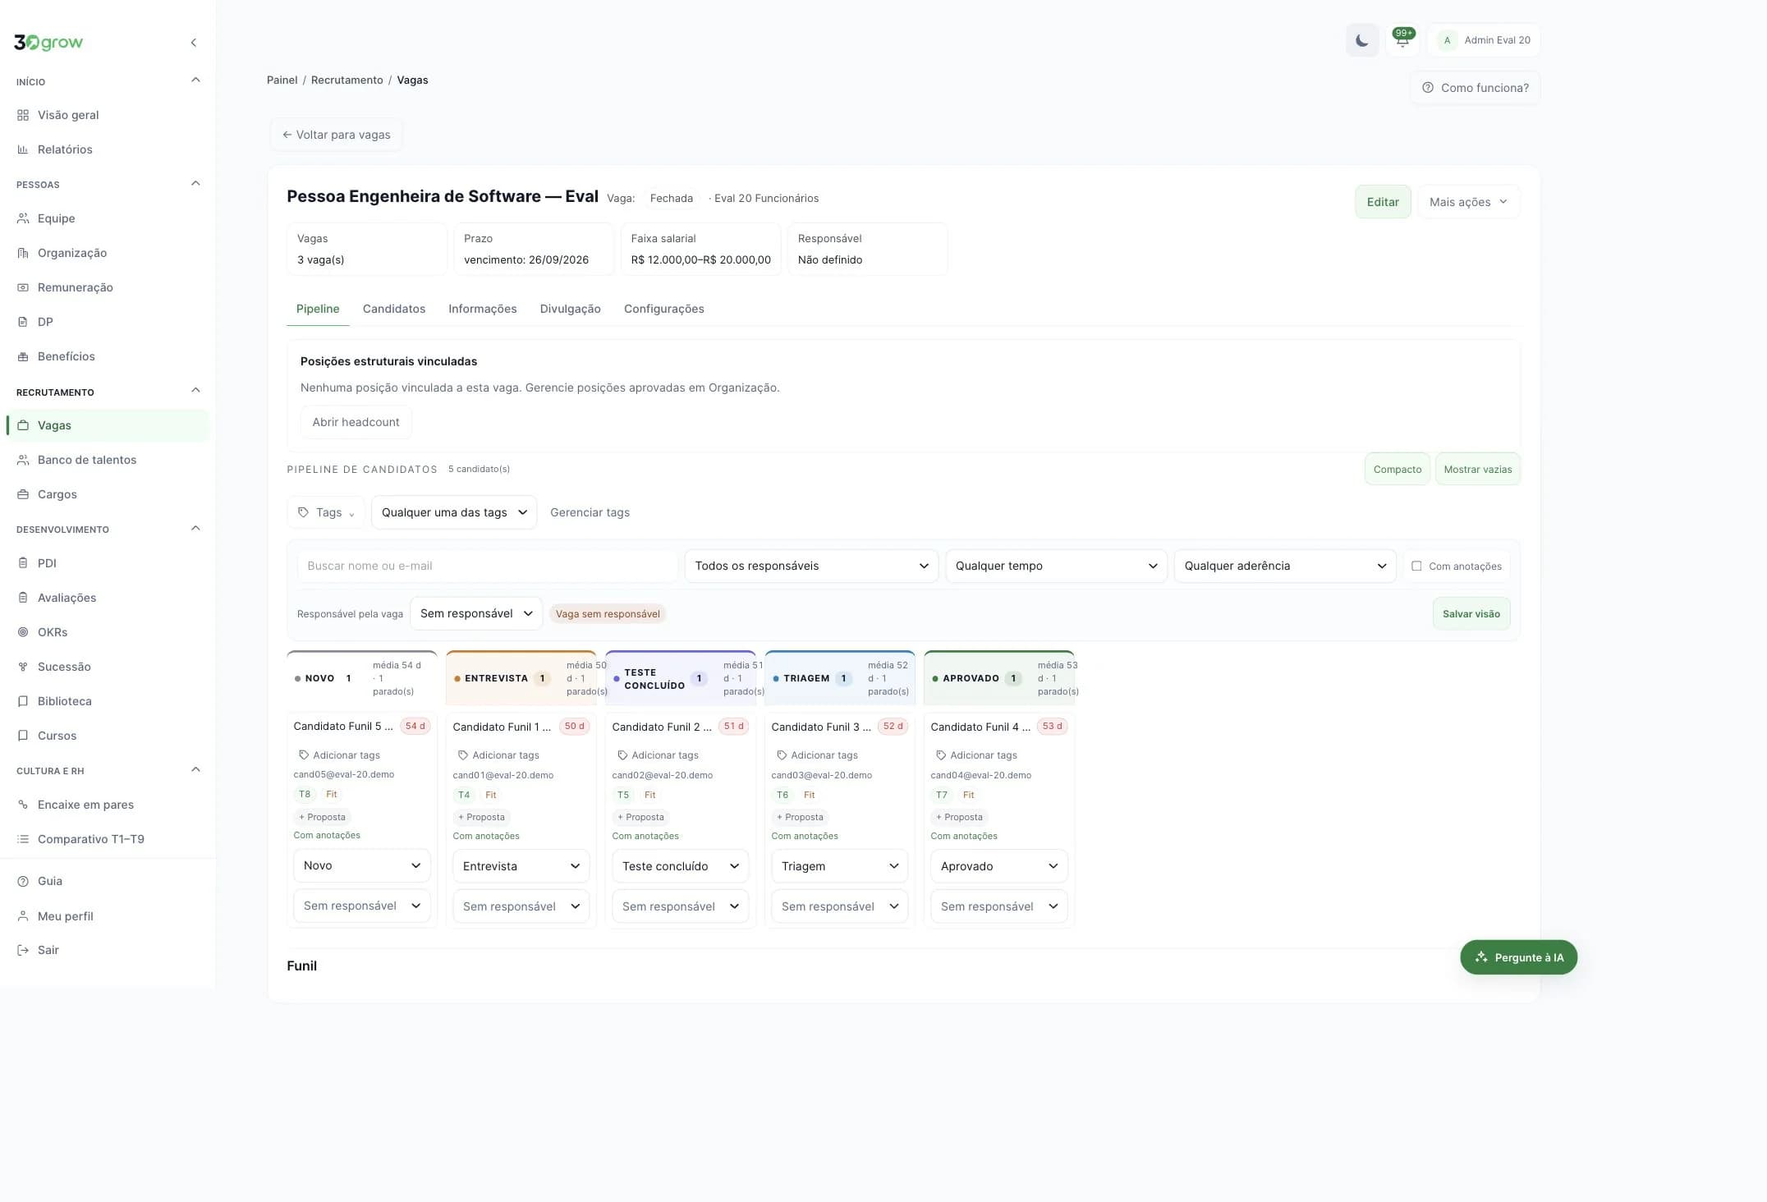Collapse the sidebar with the arrow icon

[194, 43]
